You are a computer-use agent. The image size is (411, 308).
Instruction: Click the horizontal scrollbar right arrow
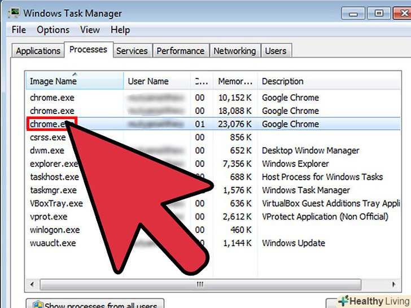[x=393, y=284]
